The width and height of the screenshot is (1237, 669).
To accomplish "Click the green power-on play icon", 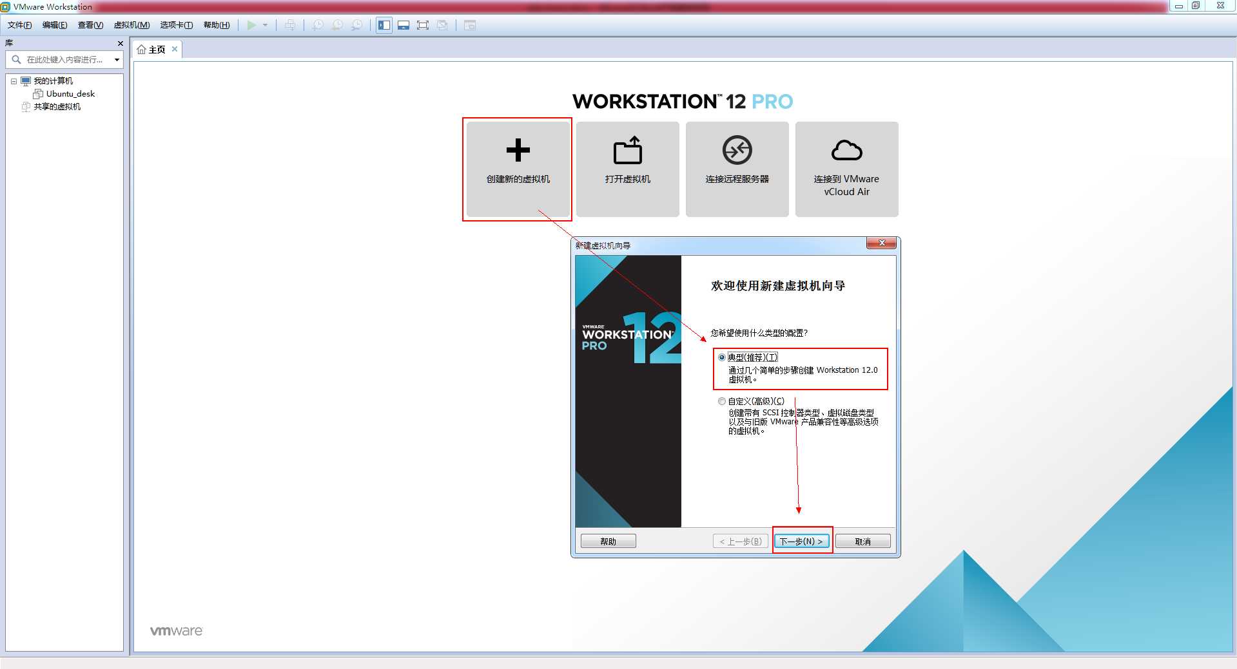I will [x=251, y=25].
